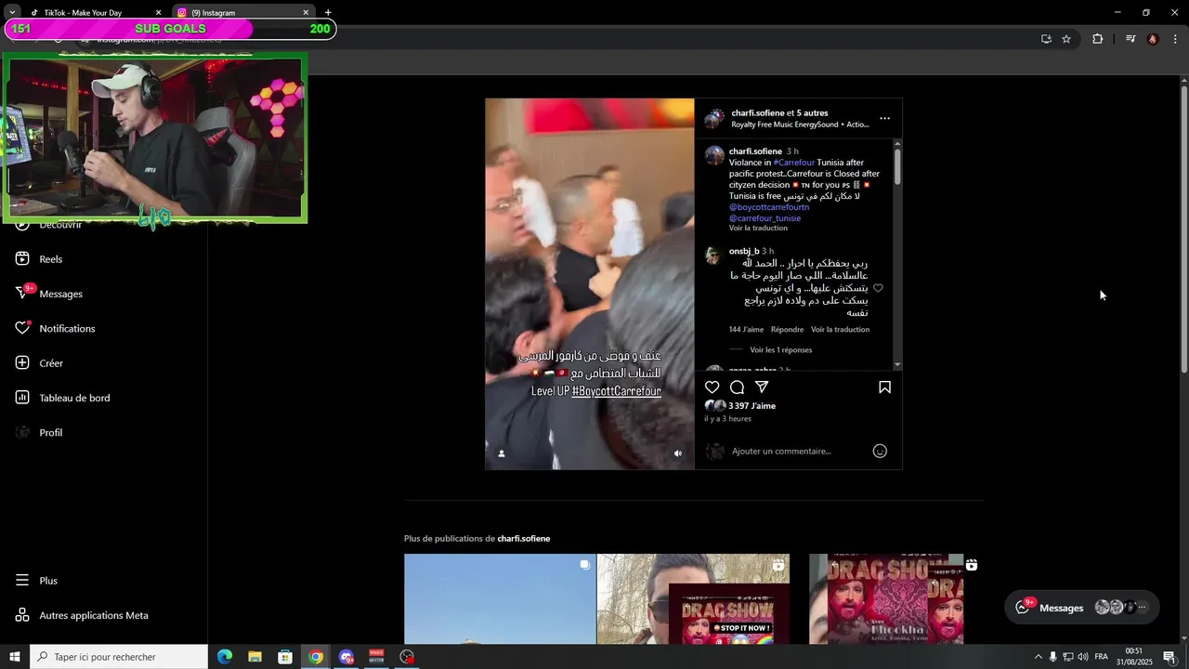This screenshot has width=1189, height=669.
Task: Click Voir la traduction under the caption
Action: (758, 229)
